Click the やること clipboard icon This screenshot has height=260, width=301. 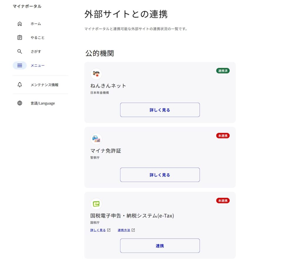point(20,38)
